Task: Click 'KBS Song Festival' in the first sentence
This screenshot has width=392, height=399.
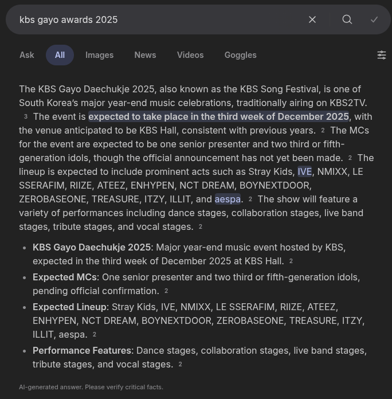Action: click(x=279, y=89)
